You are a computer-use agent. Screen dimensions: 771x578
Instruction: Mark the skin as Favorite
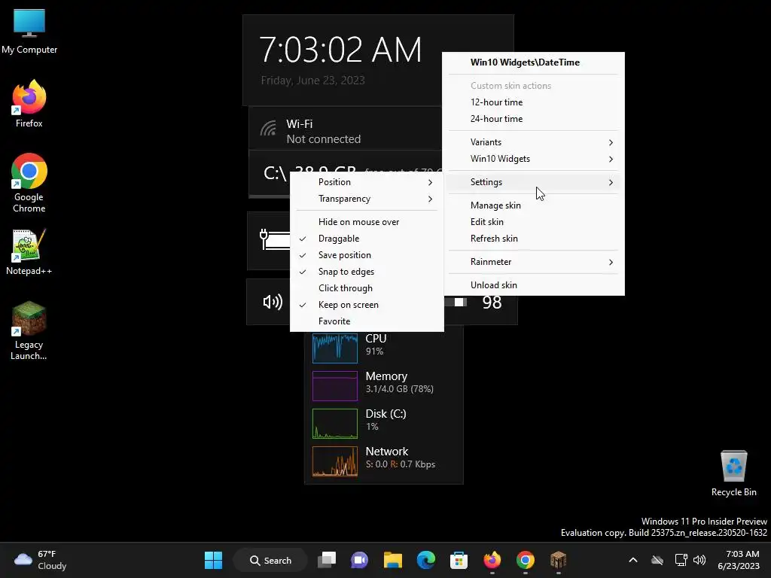click(x=367, y=321)
